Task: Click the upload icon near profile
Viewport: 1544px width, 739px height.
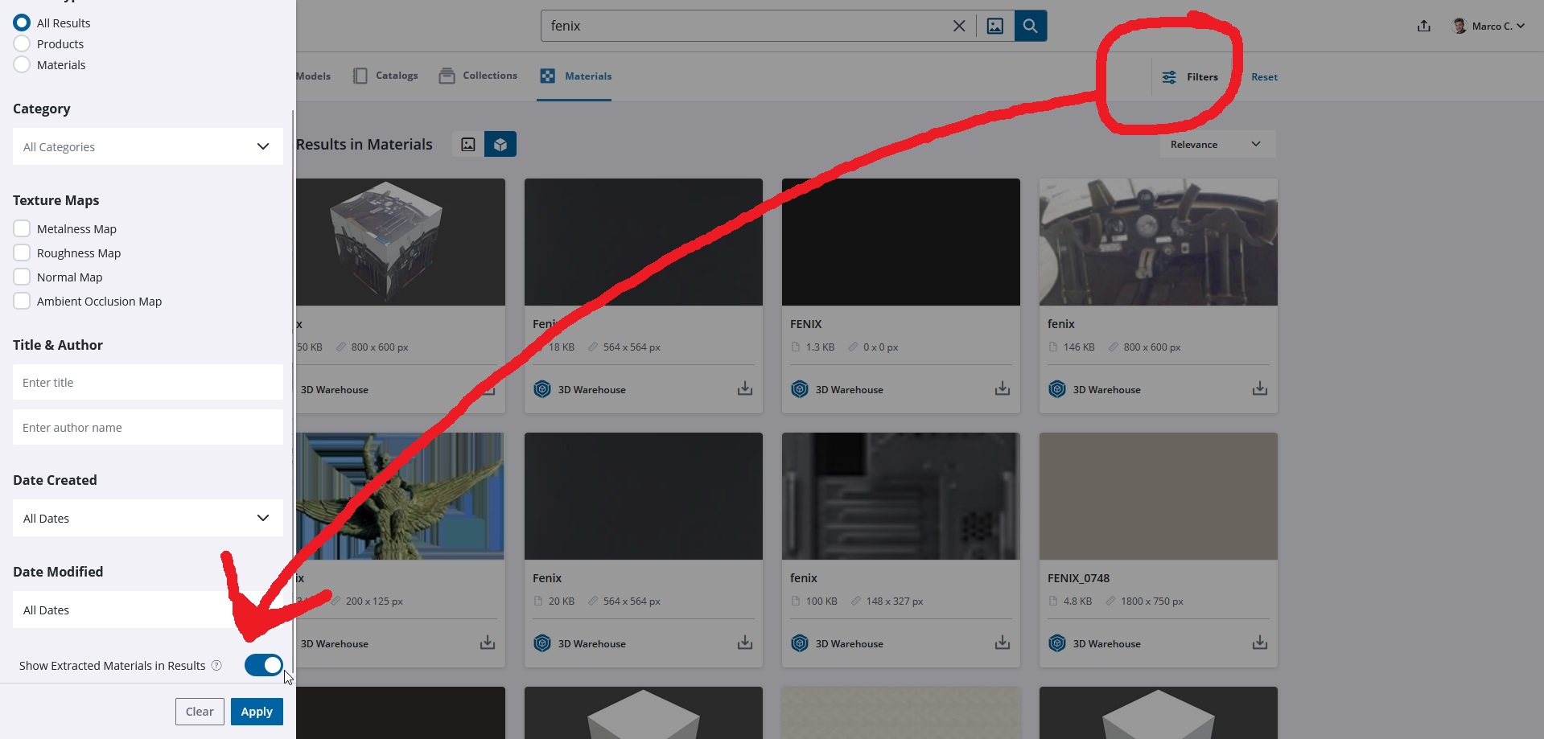Action: pos(1423,26)
